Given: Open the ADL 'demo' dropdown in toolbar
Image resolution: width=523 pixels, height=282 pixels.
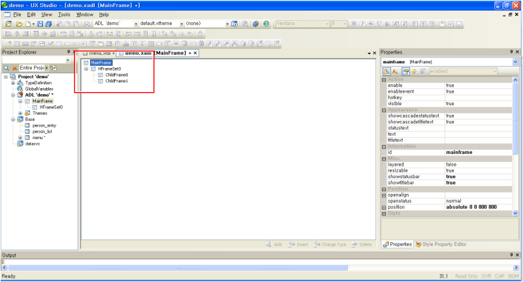Looking at the screenshot, I should coord(136,23).
